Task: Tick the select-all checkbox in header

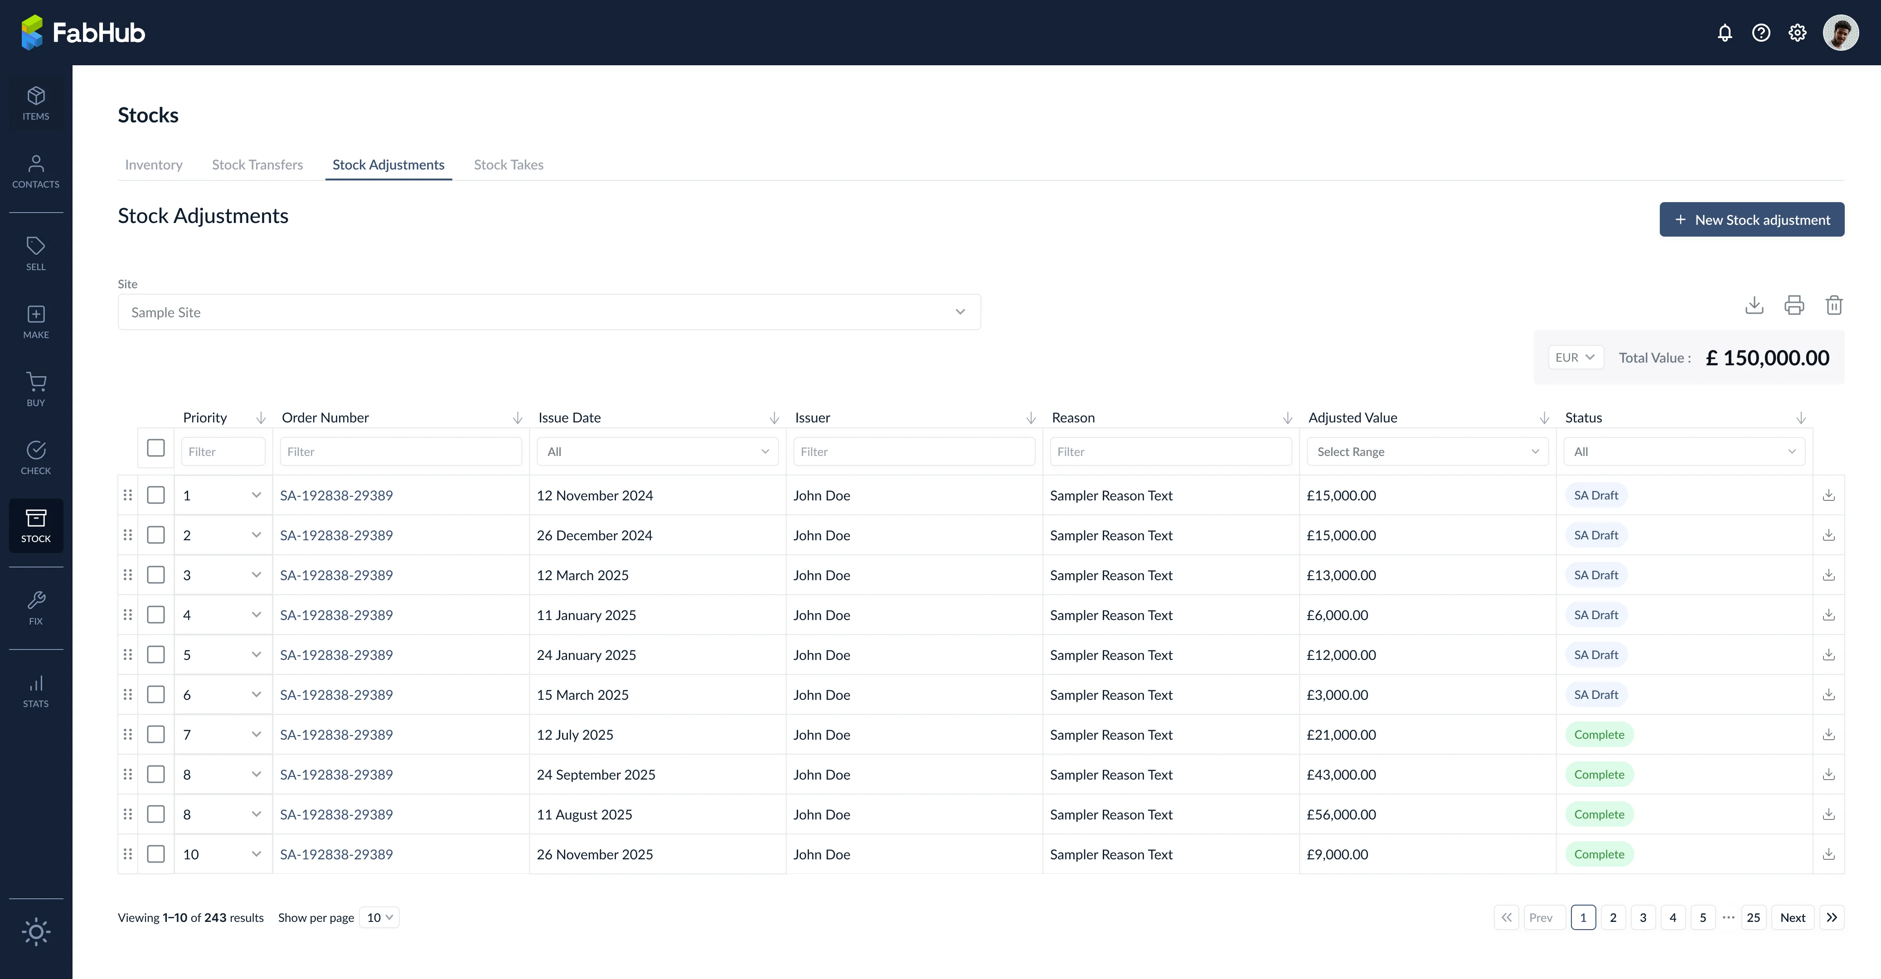Action: [155, 447]
